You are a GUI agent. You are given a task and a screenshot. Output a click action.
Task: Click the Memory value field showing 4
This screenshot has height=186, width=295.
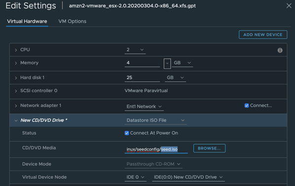142,63
